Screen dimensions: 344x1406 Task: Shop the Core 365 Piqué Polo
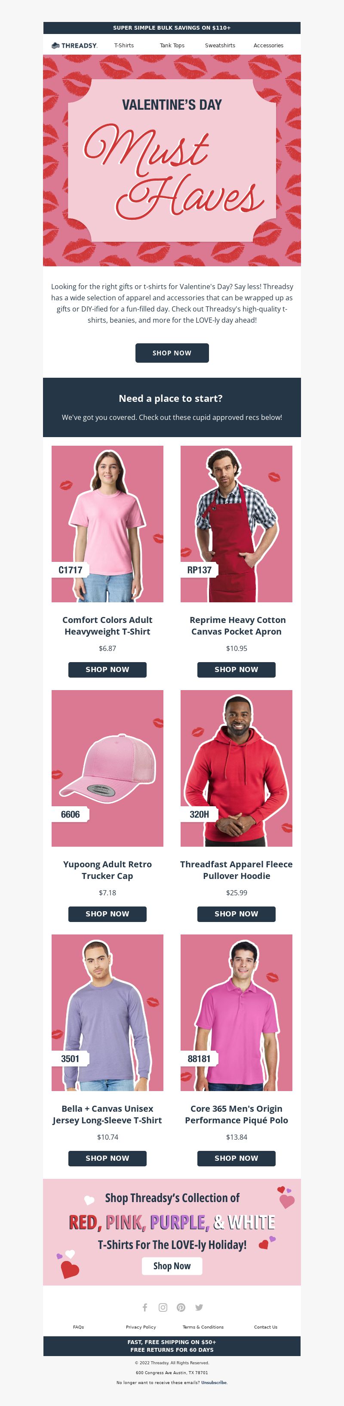[236, 1158]
